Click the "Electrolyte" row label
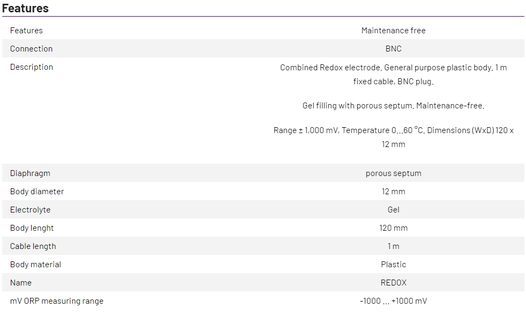Image resolution: width=526 pixels, height=315 pixels. pyautogui.click(x=30, y=210)
